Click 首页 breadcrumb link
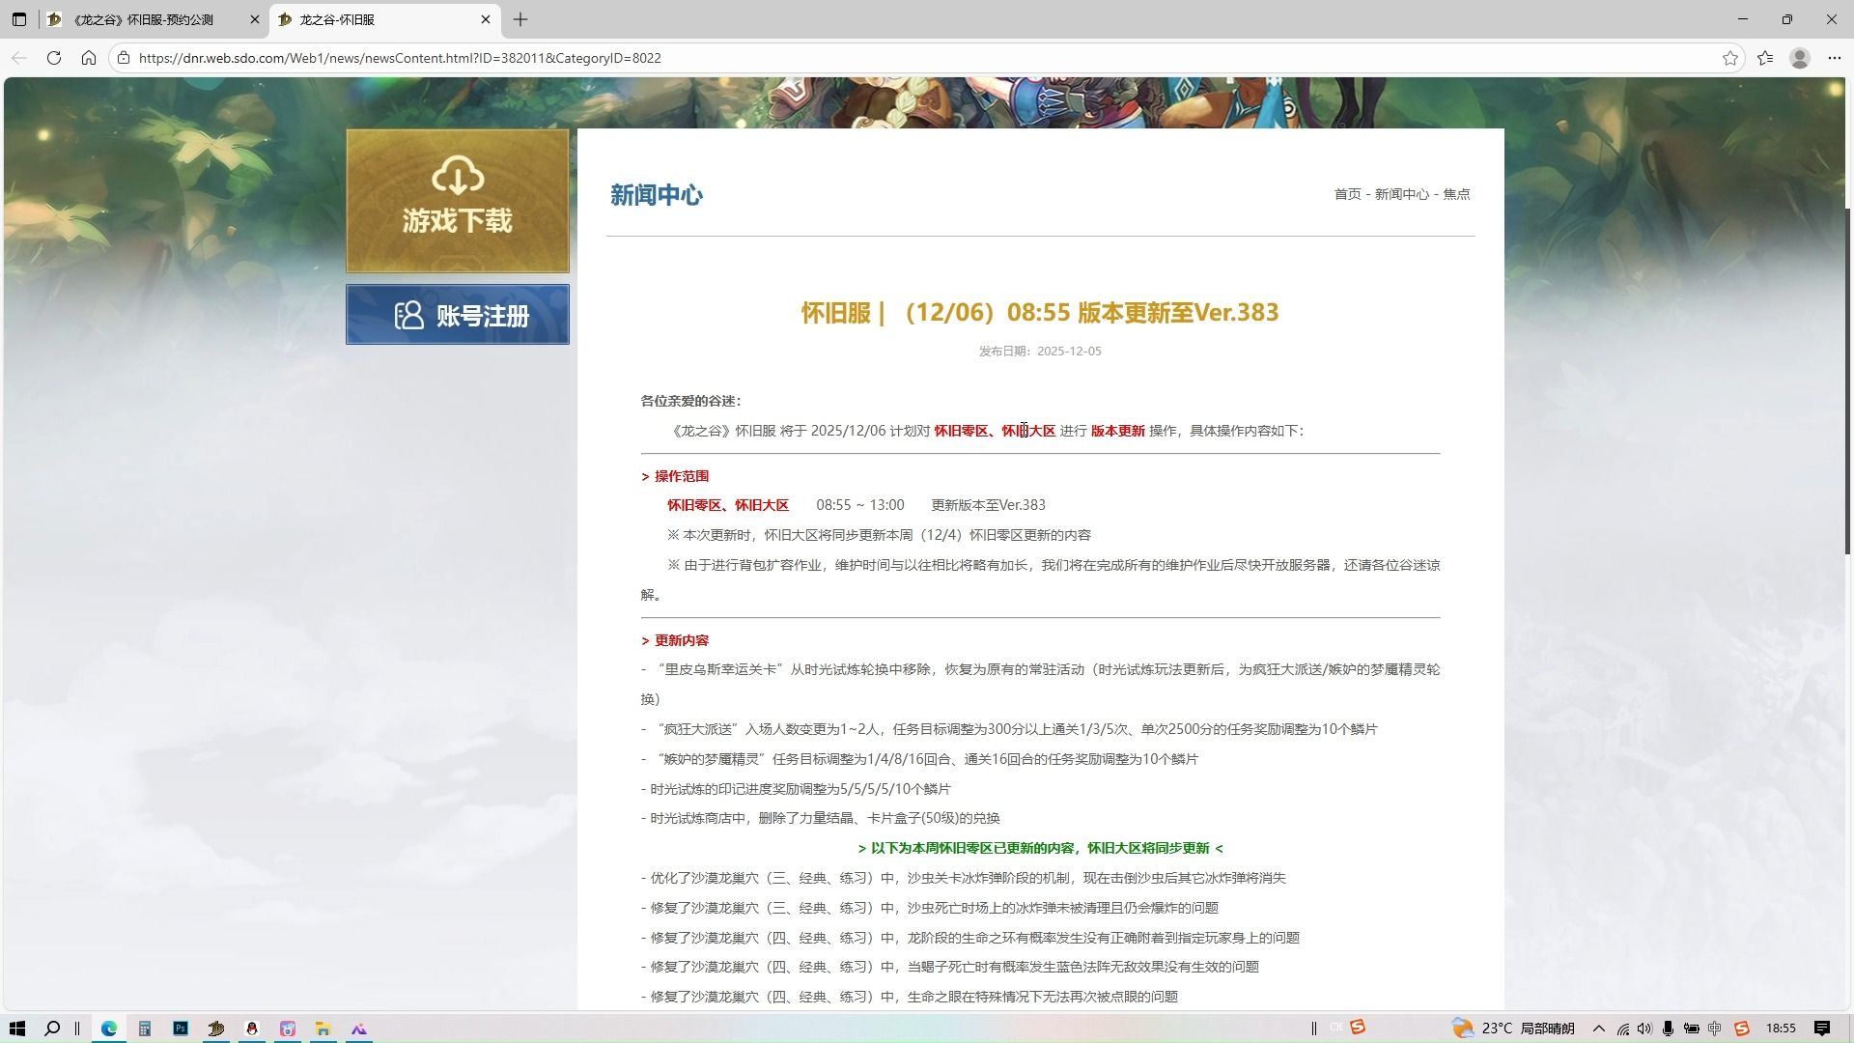Screen dimensions: 1854x1043 (x=1347, y=194)
